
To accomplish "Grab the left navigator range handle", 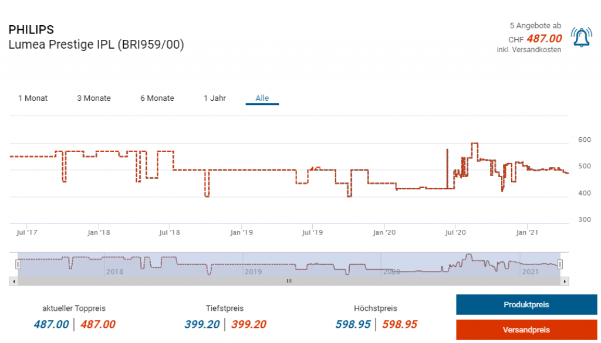I will tap(18, 264).
